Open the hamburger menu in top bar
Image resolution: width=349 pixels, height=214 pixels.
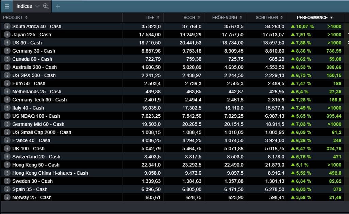(x=7, y=6)
